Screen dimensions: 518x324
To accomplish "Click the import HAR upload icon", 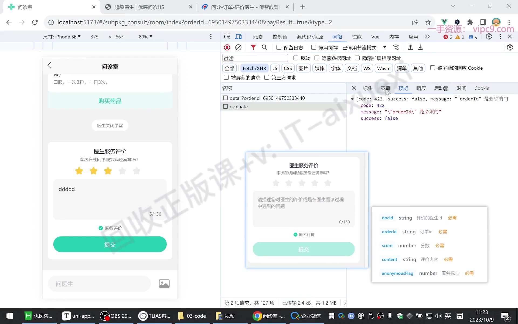I will tap(410, 48).
